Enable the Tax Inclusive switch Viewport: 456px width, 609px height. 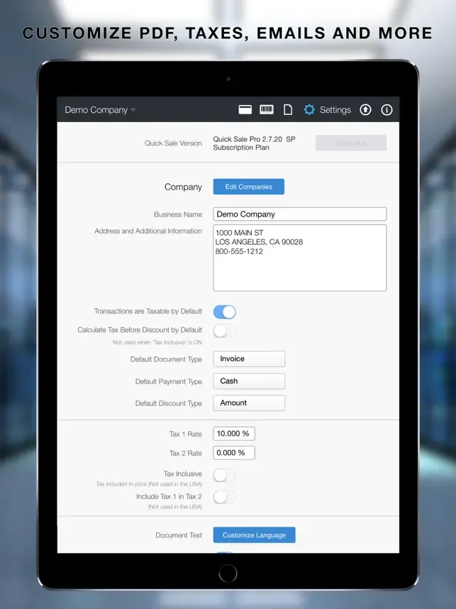coord(224,475)
